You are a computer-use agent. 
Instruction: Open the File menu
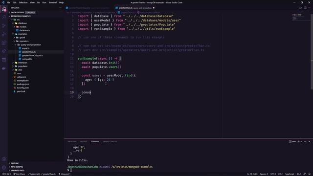[8, 2]
